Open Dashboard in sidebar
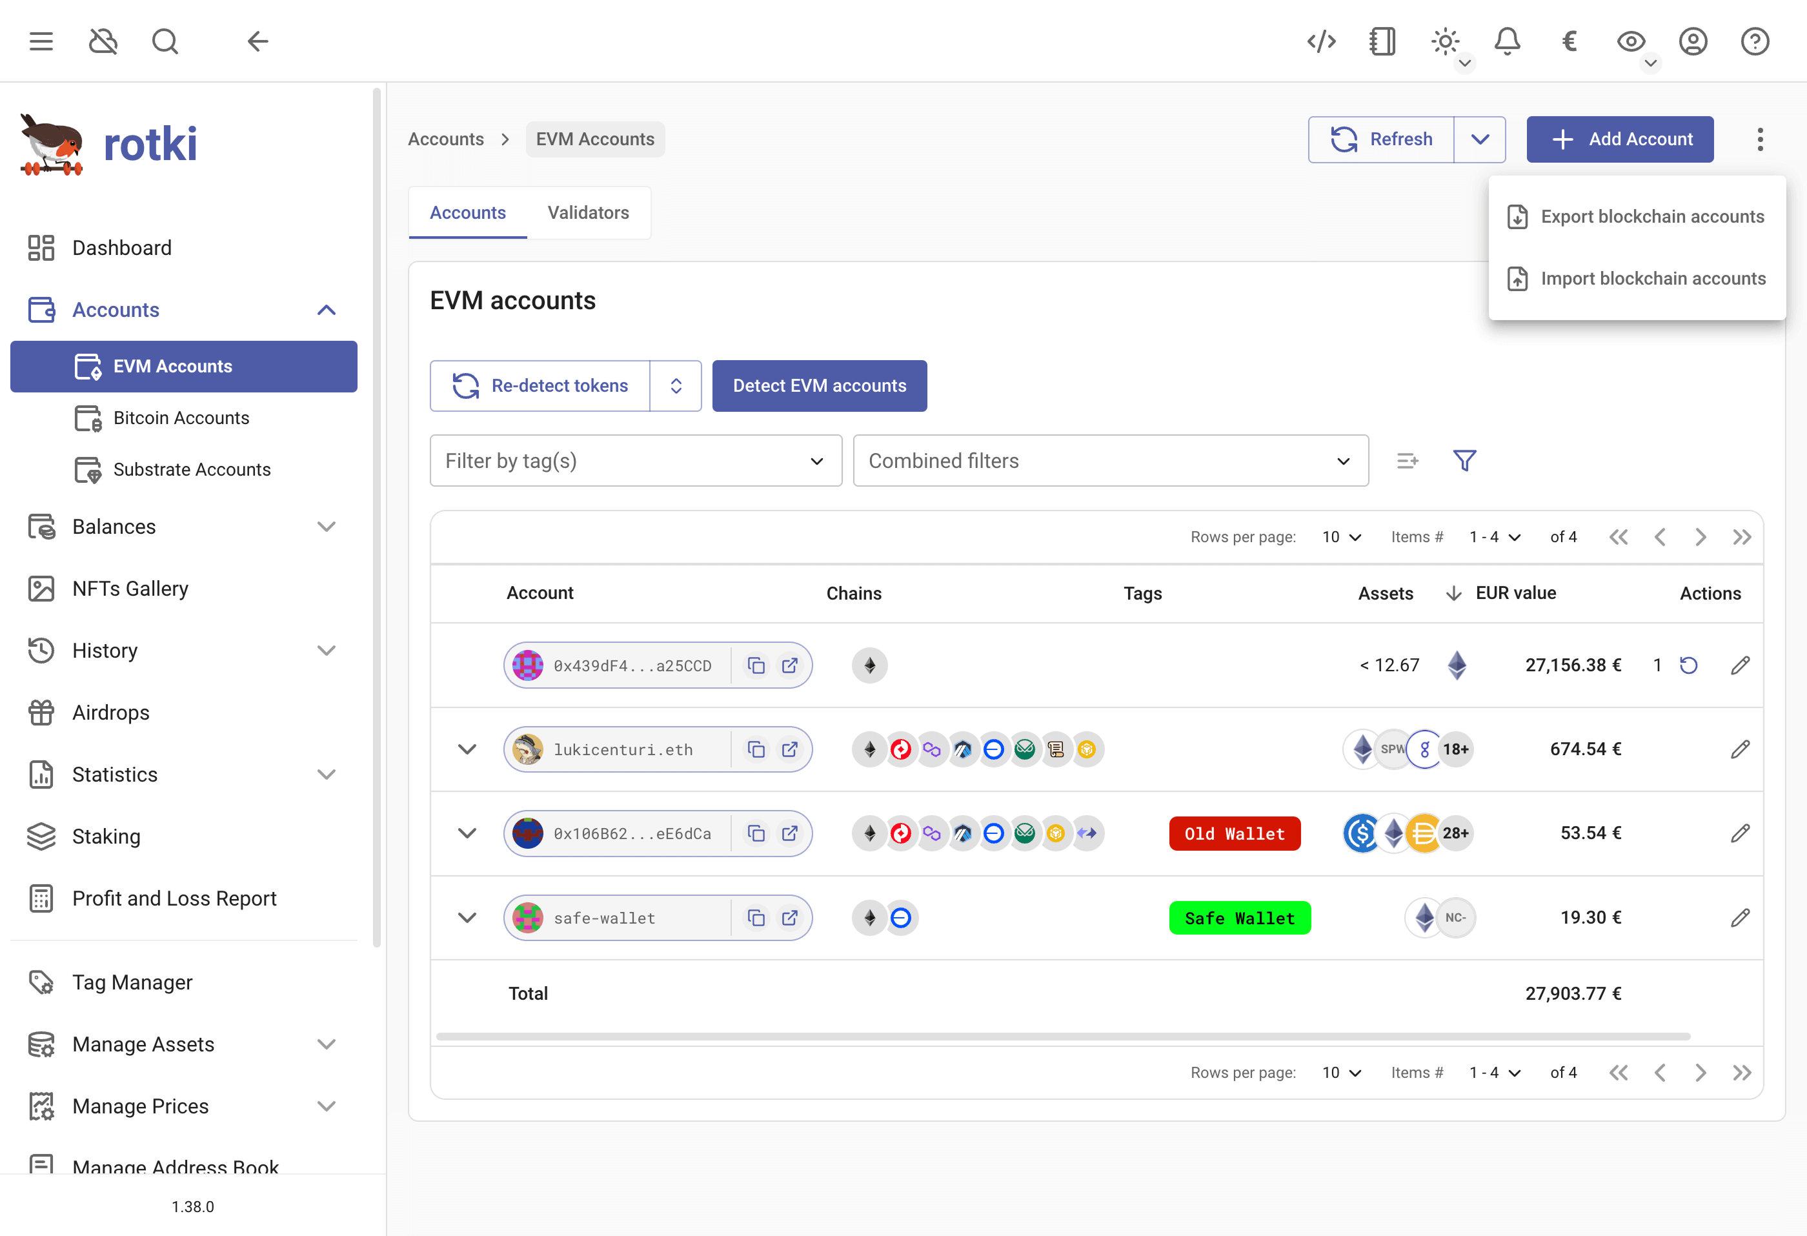Screen dimensions: 1807x1236 tap(183, 247)
